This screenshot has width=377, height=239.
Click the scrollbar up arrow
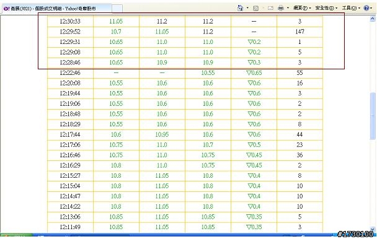[x=373, y=19]
